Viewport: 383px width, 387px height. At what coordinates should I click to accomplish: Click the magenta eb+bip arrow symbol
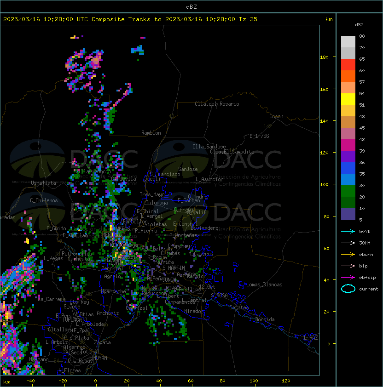click(x=348, y=278)
